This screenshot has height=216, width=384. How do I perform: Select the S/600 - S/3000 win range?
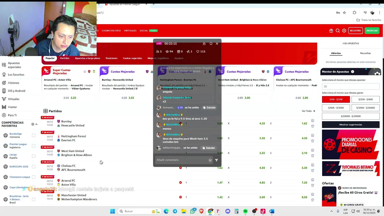[336, 108]
